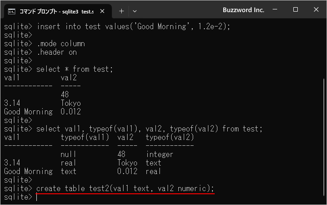The width and height of the screenshot is (327, 205).
Task: Click the insert into test values command
Action: pos(133,26)
